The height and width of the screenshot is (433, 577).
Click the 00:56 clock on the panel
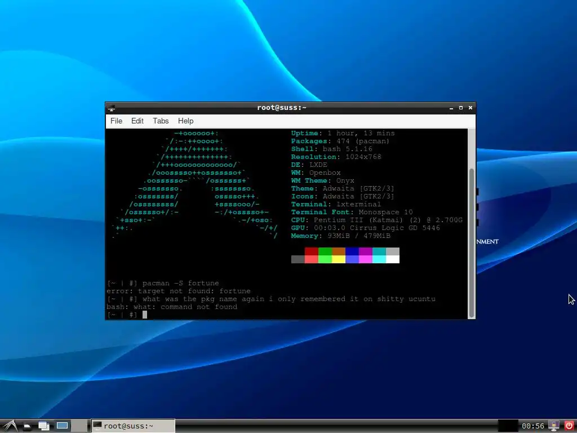click(x=532, y=426)
